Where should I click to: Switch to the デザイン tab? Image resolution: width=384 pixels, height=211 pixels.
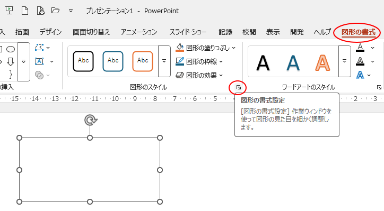coord(50,32)
